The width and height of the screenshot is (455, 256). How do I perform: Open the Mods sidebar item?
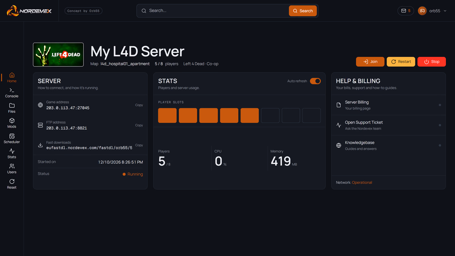tap(12, 123)
